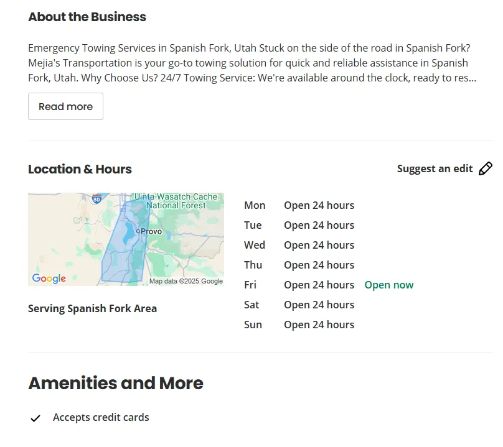Click the Map data ©2025 Google text
Screen dimensions: 503x447
click(186, 281)
